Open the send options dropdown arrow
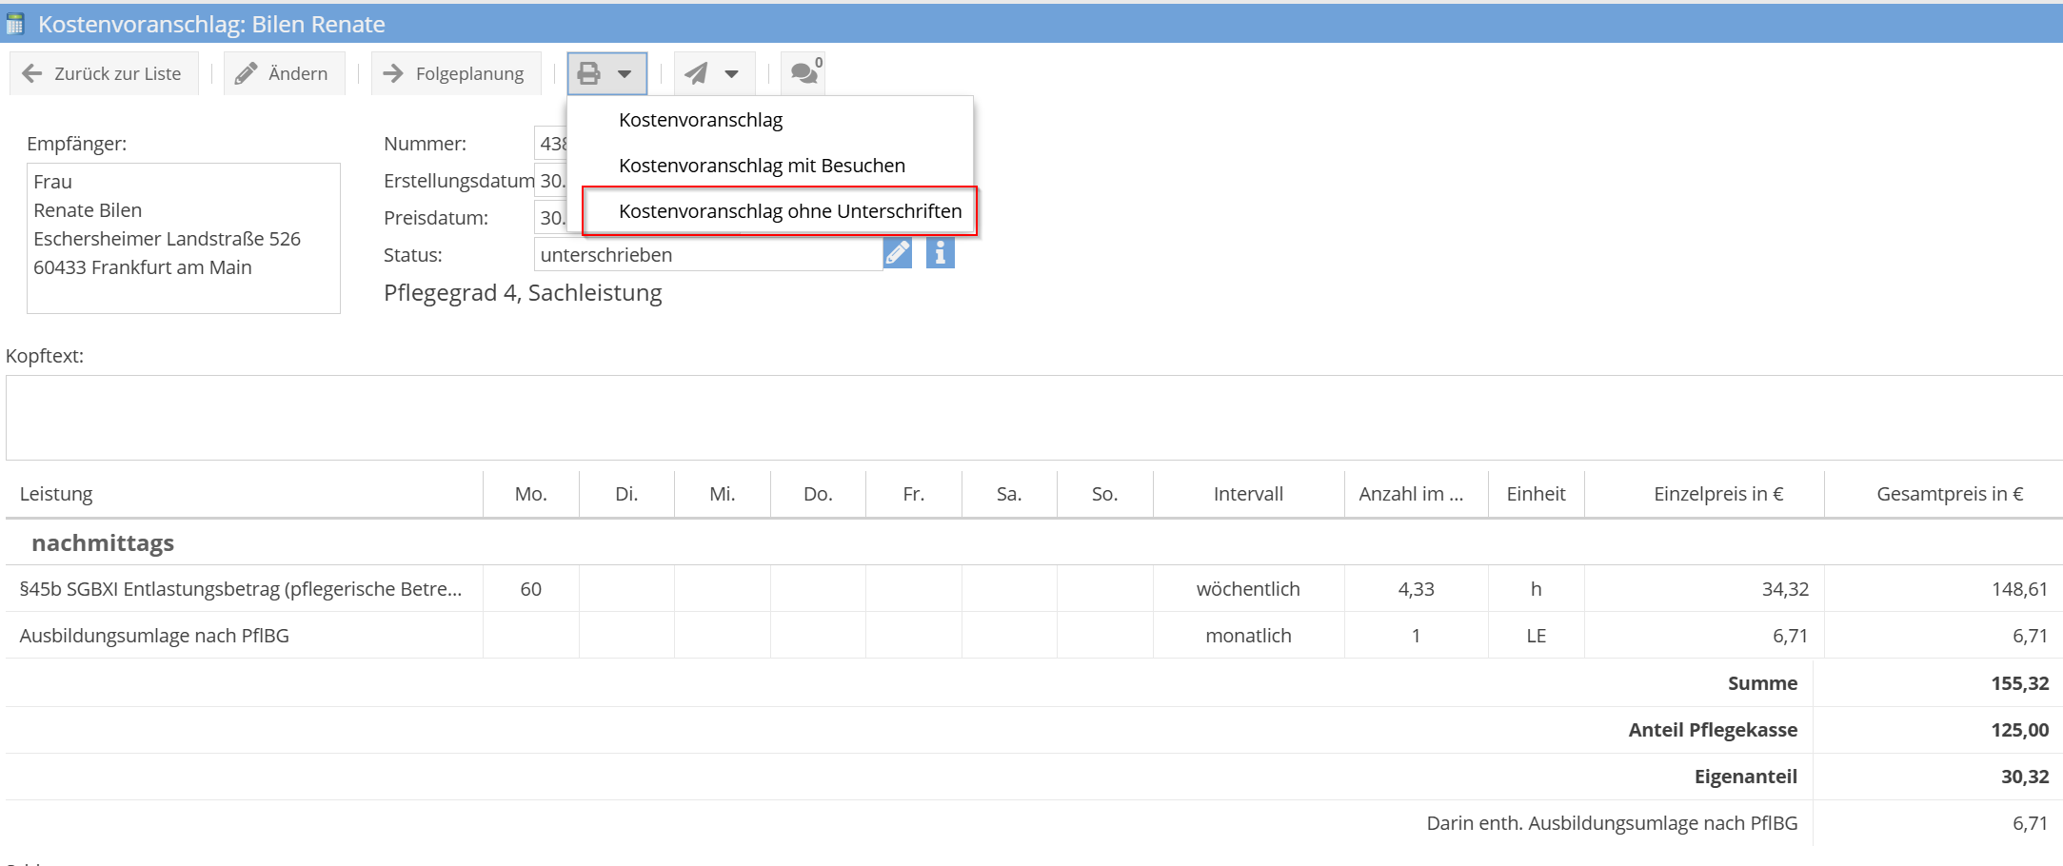Viewport: 2063px width, 866px height. pos(731,74)
